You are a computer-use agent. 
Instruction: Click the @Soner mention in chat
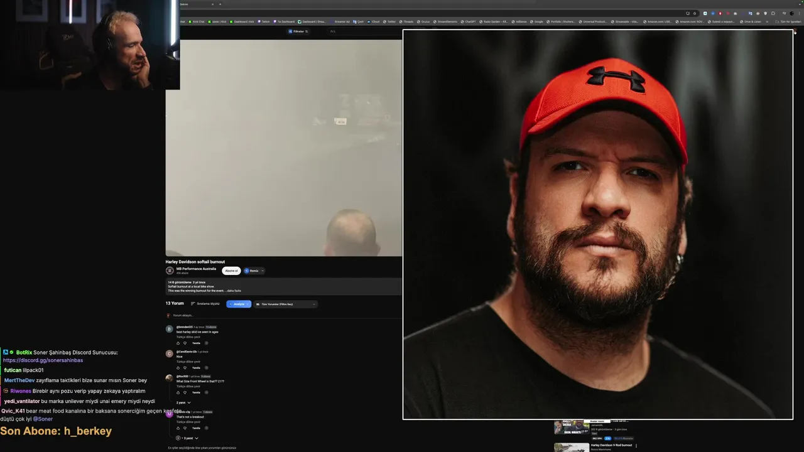(43, 419)
